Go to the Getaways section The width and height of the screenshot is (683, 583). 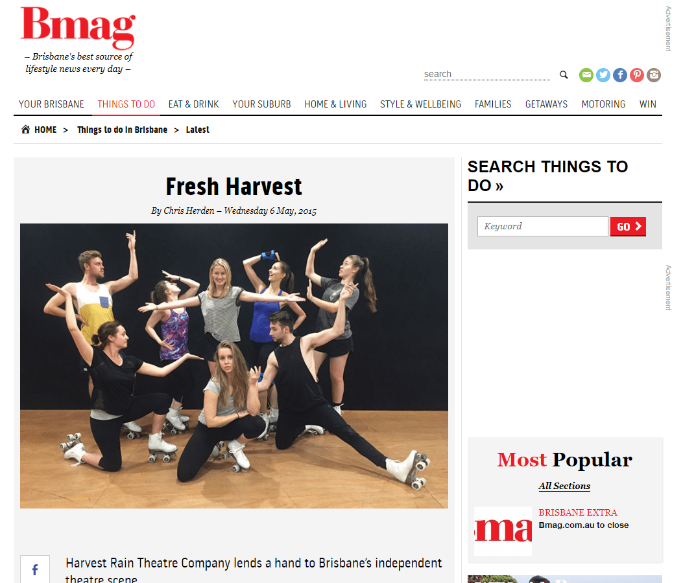(x=546, y=104)
